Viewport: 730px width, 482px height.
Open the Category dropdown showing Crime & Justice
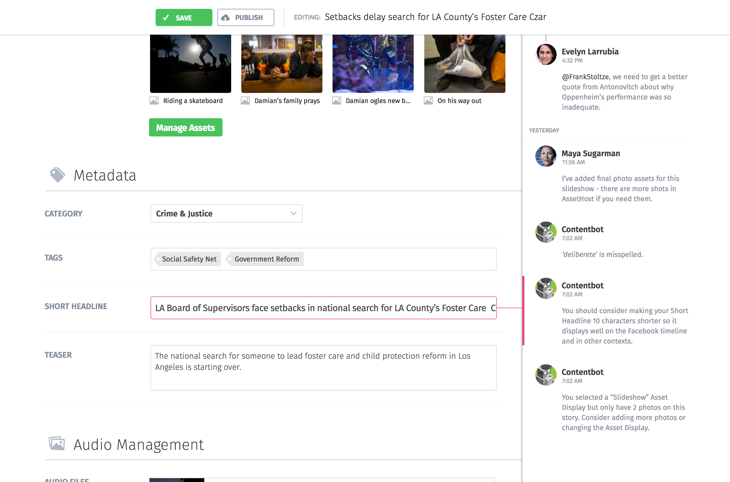point(227,213)
